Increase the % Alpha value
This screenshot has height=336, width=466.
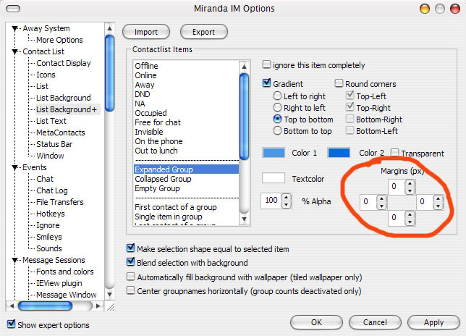point(287,198)
